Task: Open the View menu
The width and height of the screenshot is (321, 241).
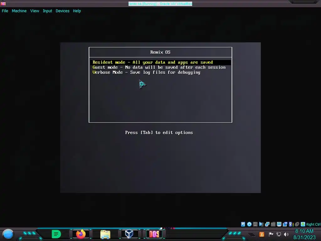Action: point(34,11)
